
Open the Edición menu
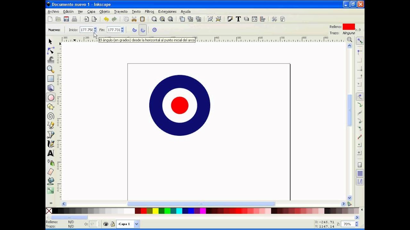tap(68, 11)
